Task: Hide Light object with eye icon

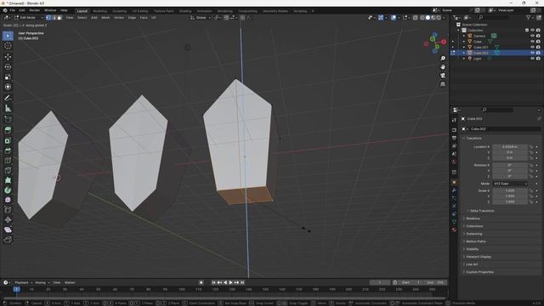Action: pos(532,59)
